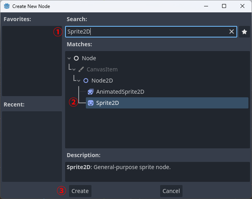Collapse the Node2D branch

79,81
